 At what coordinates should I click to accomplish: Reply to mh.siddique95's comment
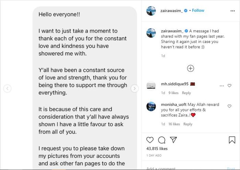[x=187, y=93]
